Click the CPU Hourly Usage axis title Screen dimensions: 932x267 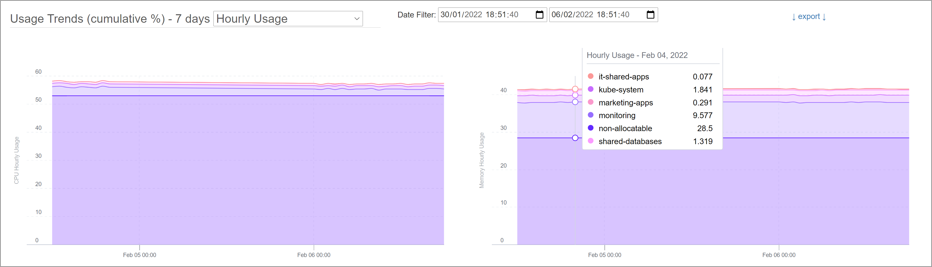click(x=16, y=160)
